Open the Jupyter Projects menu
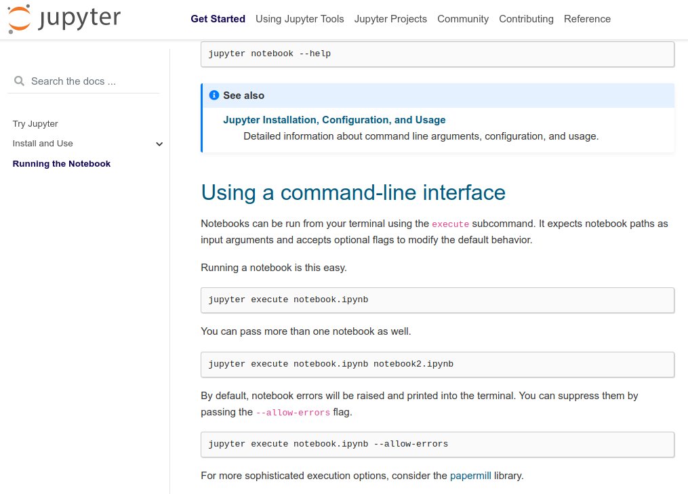688x494 pixels. [x=390, y=19]
